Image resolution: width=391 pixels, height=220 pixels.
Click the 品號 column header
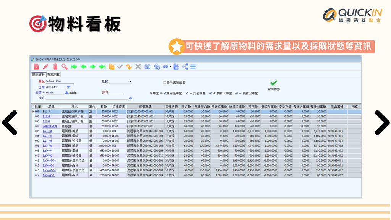pos(52,107)
